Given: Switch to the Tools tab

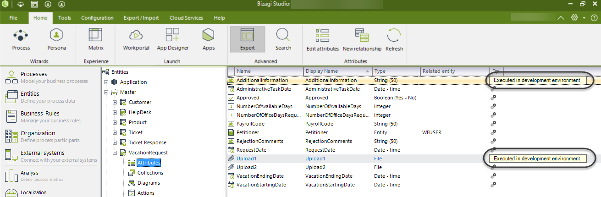Looking at the screenshot, I should tap(65, 18).
